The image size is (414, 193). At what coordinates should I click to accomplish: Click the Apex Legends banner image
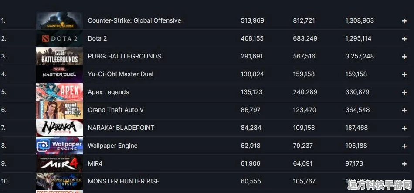[59, 92]
